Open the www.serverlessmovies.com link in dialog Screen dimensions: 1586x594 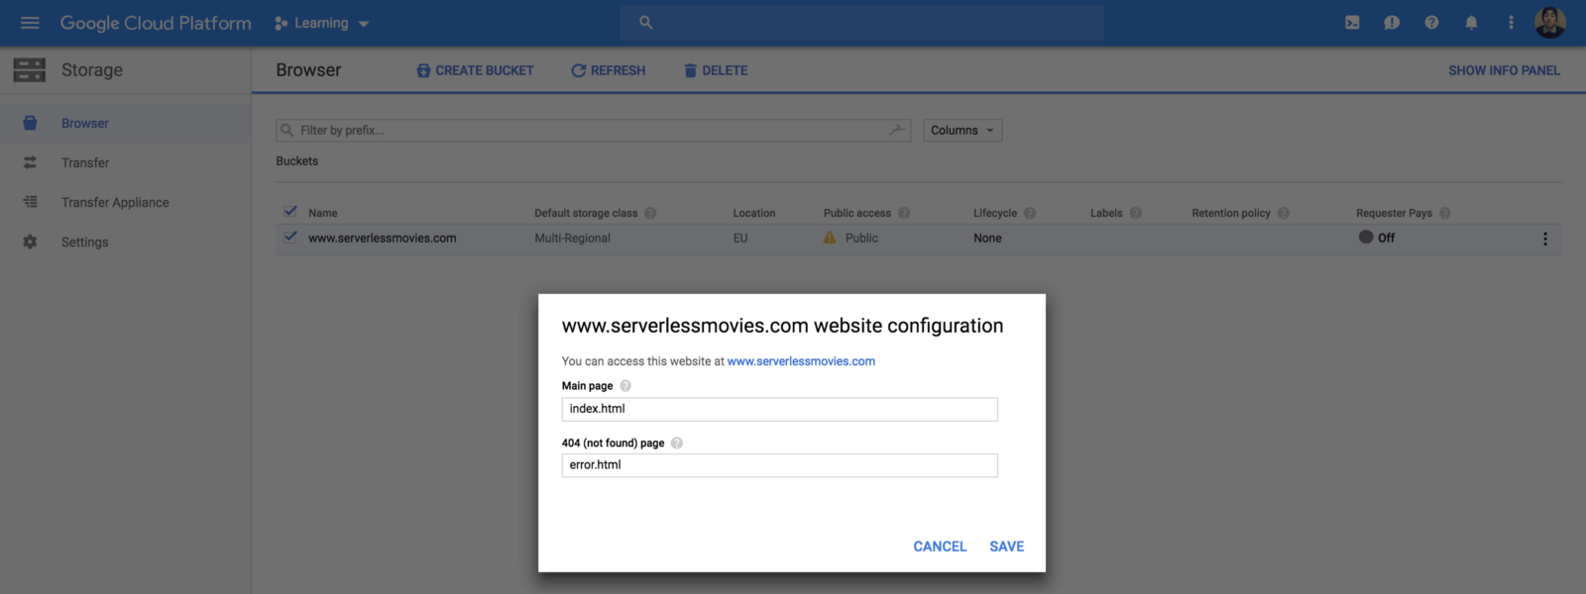[801, 361]
